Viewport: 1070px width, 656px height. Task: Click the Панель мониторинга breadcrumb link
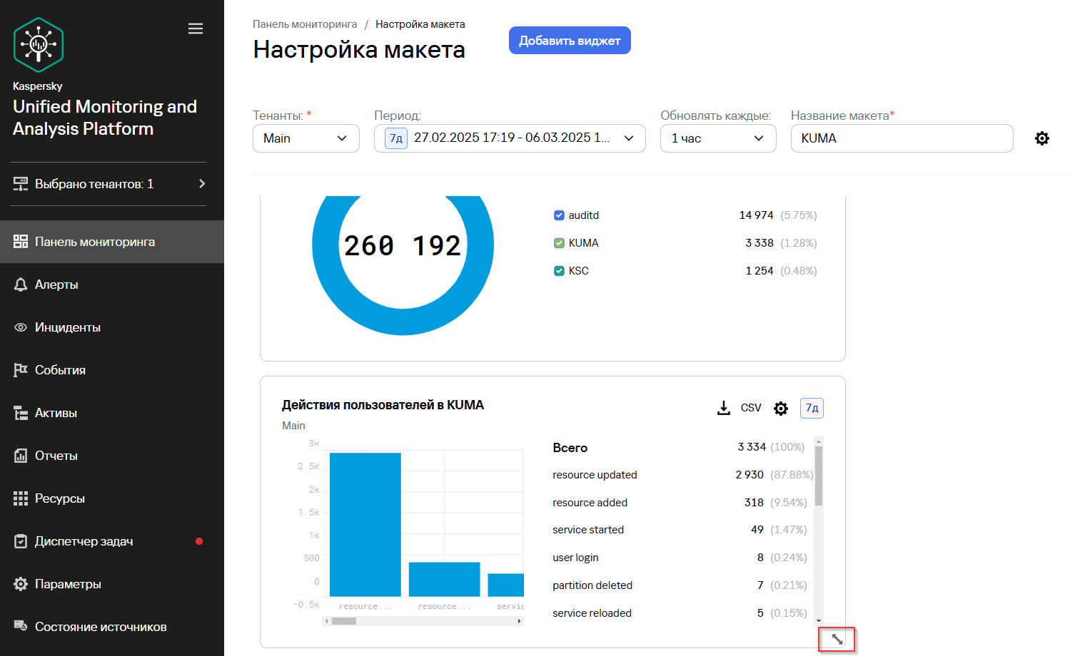(x=305, y=24)
